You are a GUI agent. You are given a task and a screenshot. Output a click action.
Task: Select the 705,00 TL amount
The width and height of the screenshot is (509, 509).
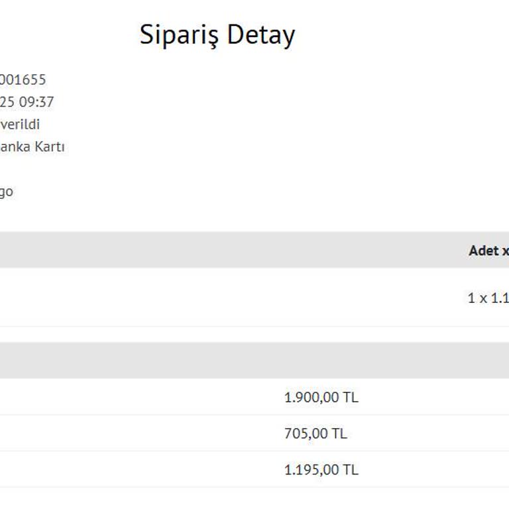pos(315,434)
